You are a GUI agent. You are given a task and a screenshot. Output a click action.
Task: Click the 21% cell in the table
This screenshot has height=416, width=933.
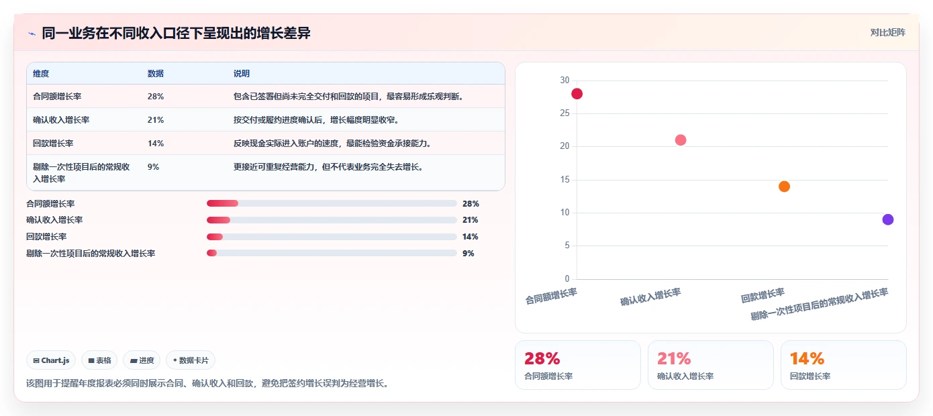click(x=156, y=120)
